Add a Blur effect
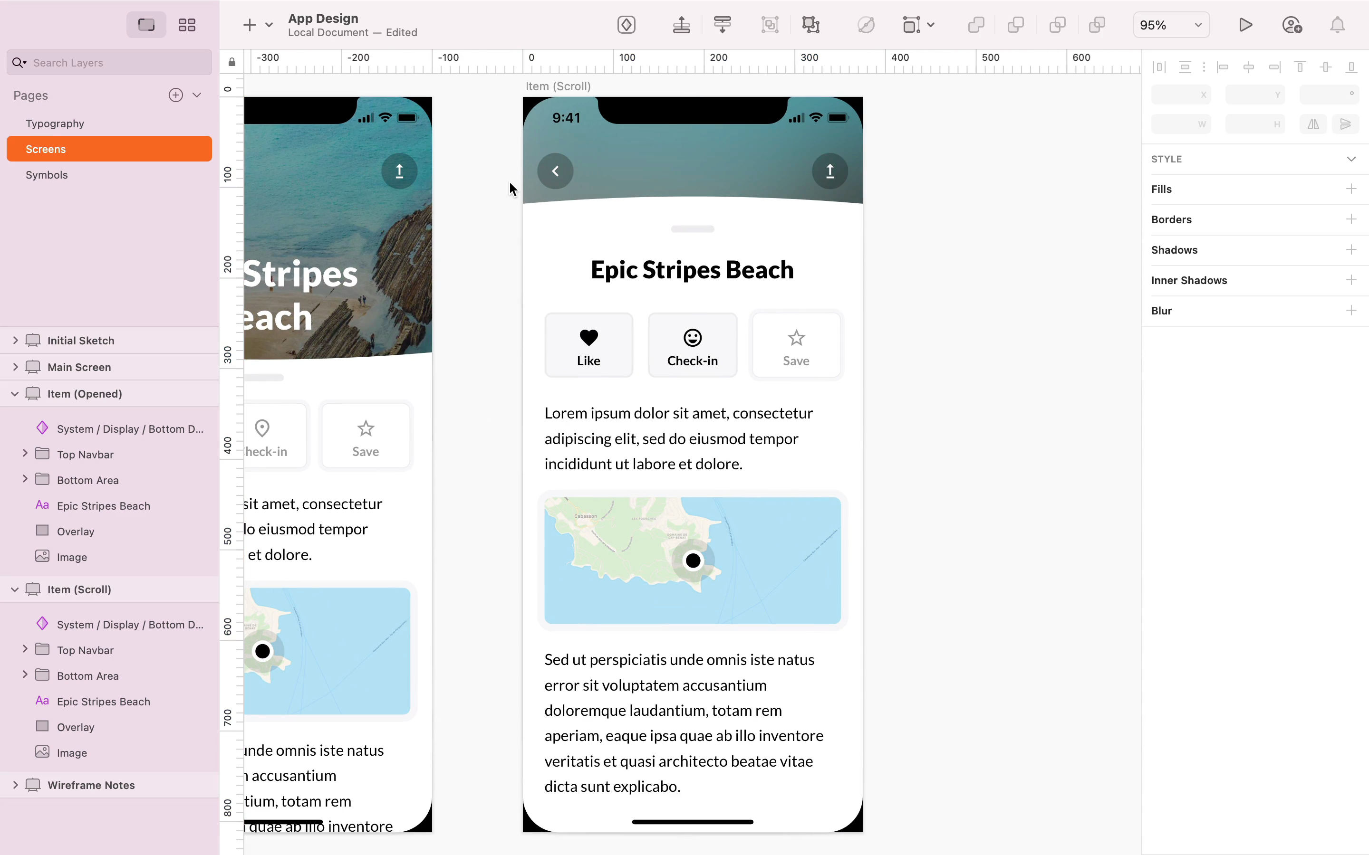Screen dimensions: 1369x855 point(1351,311)
